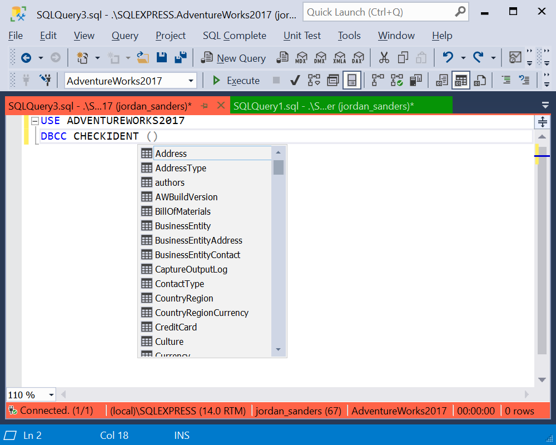Image resolution: width=556 pixels, height=445 pixels.
Task: Open the SQL Complete menu
Action: pyautogui.click(x=235, y=36)
